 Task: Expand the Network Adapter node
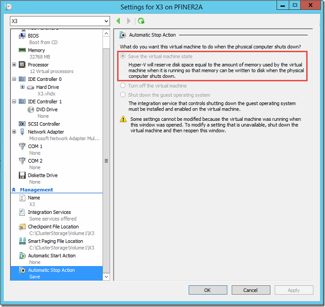click(14, 132)
